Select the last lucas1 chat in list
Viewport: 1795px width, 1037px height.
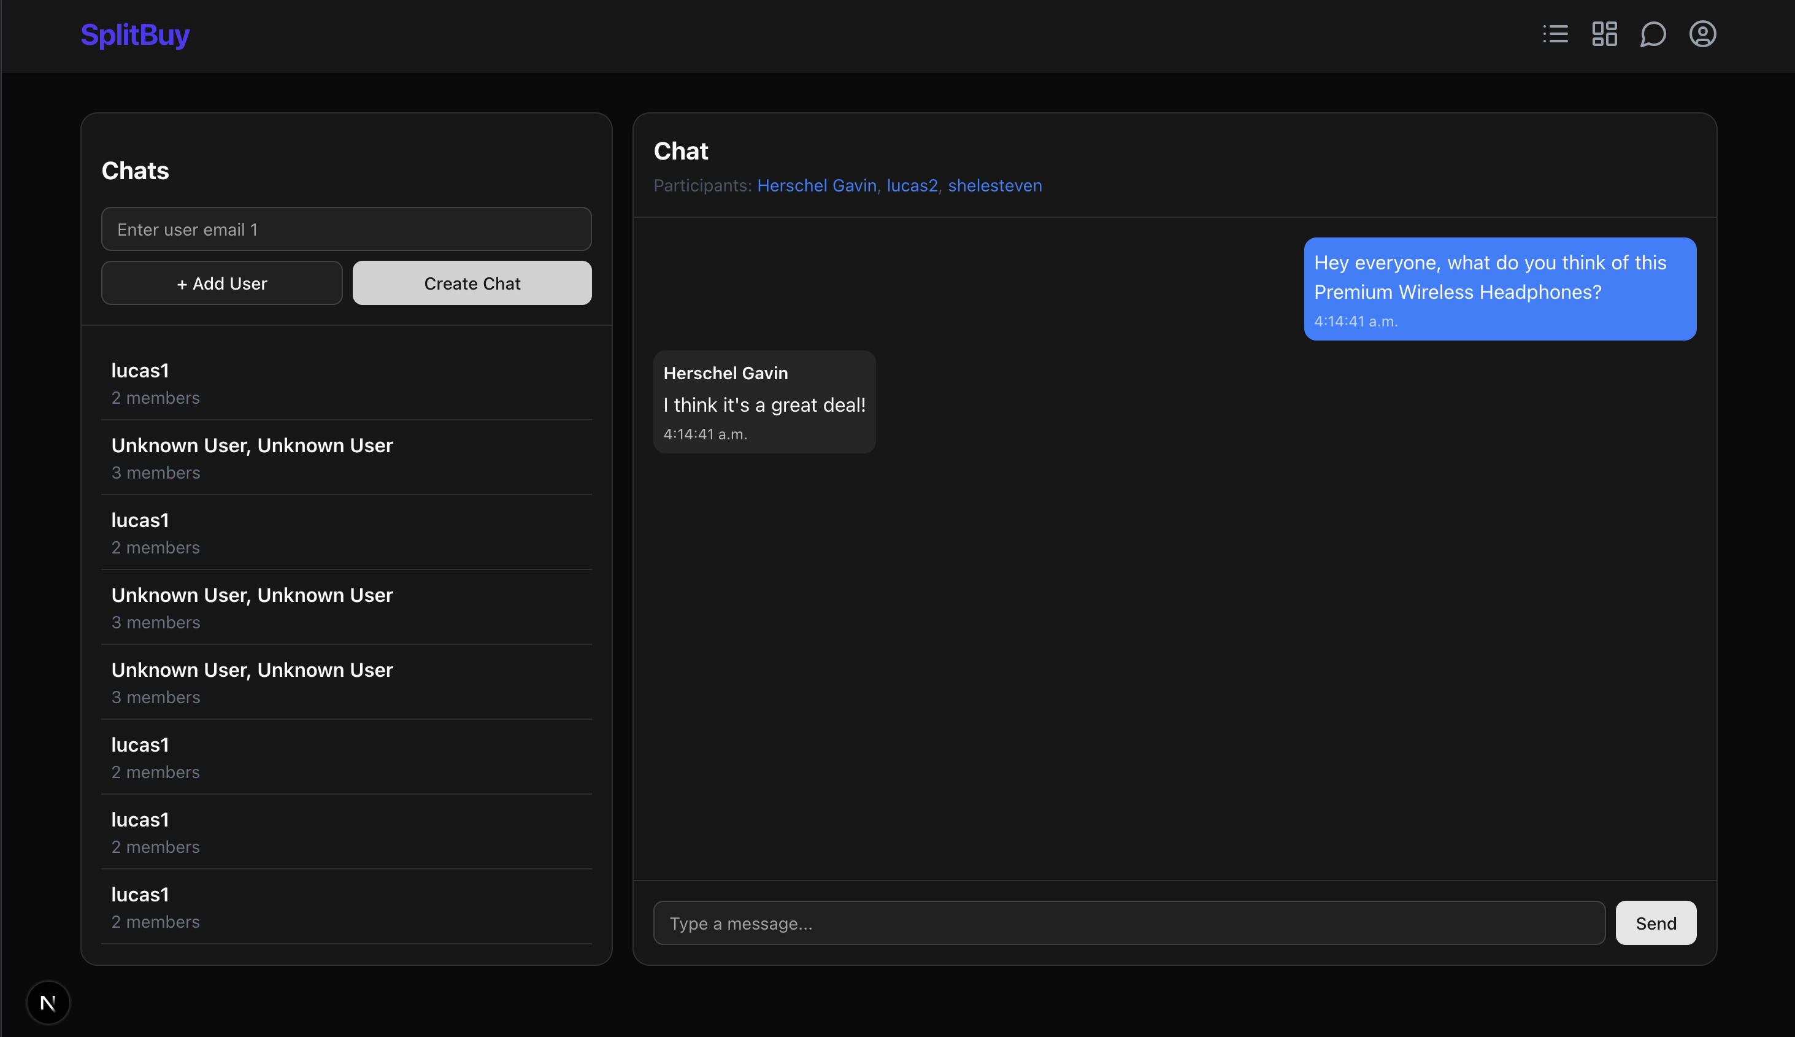(x=346, y=907)
